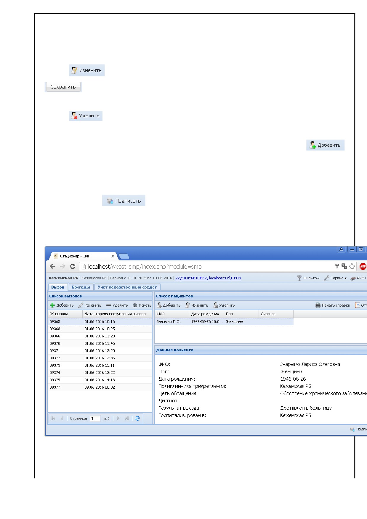Click the standalone Добавить button image on right
The height and width of the screenshot is (519, 367).
click(325, 145)
